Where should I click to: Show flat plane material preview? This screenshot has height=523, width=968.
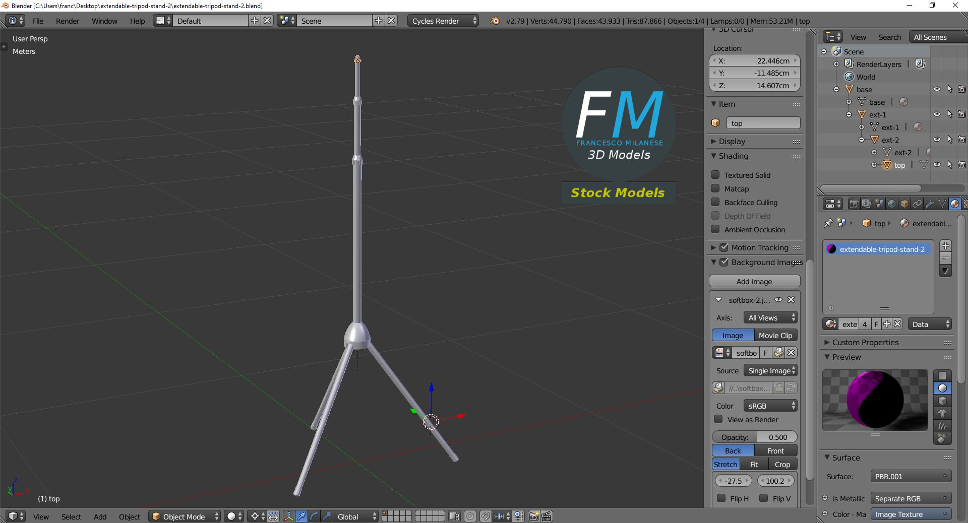pyautogui.click(x=942, y=376)
